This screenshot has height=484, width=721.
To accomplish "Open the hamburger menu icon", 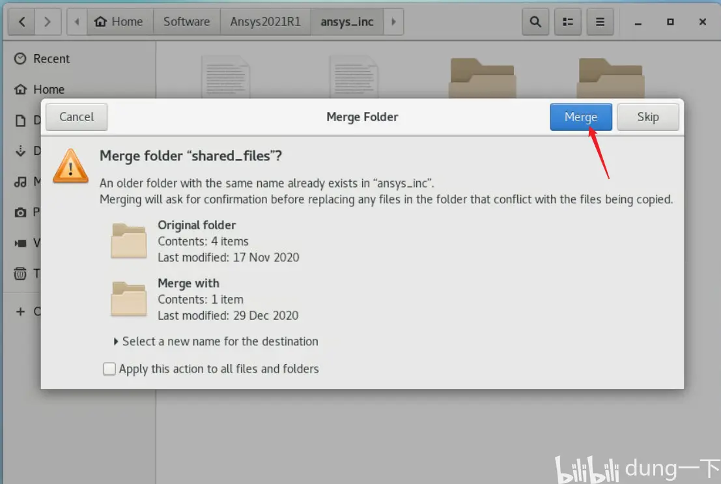I will tap(600, 21).
